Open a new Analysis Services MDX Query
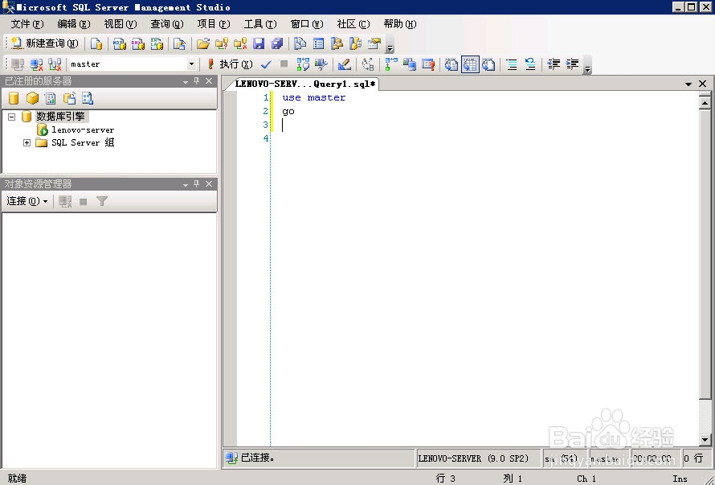 click(120, 43)
